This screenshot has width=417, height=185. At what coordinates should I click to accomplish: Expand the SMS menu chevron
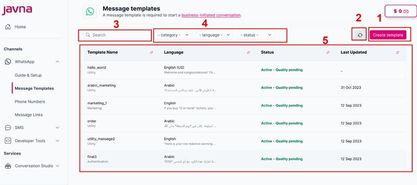point(57,128)
